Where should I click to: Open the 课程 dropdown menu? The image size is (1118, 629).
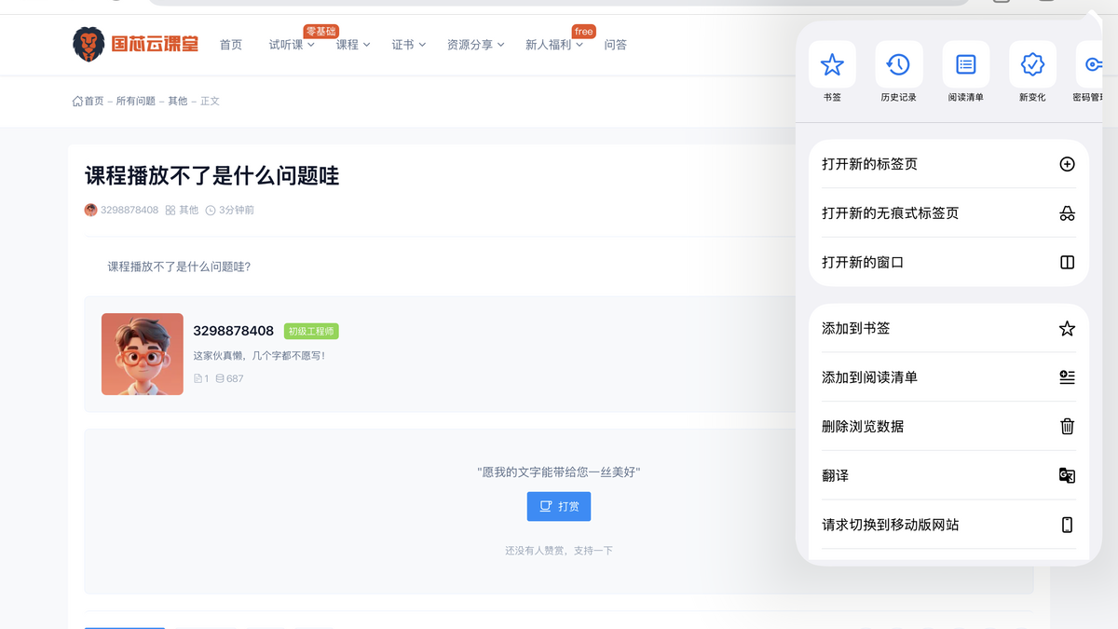point(354,44)
